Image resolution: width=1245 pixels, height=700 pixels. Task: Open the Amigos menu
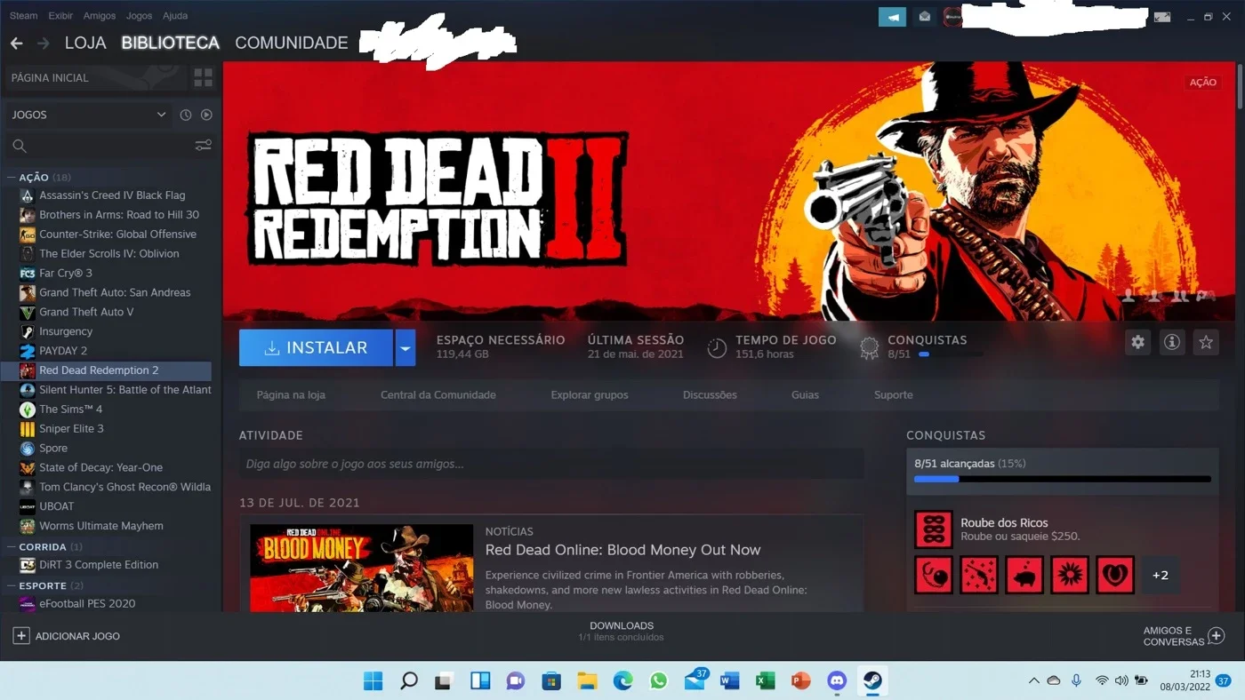pyautogui.click(x=100, y=16)
